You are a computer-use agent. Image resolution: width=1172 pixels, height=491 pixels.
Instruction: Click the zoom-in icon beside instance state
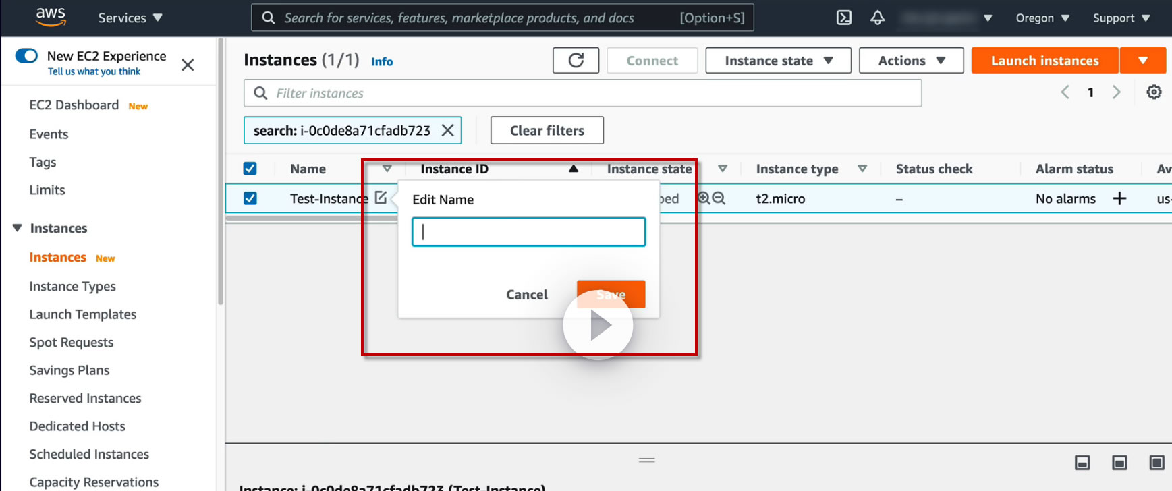click(704, 198)
